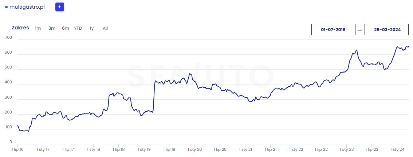The width and height of the screenshot is (413, 157).
Task: Click the "1 sty 17" axis label
Action: [x=43, y=149]
